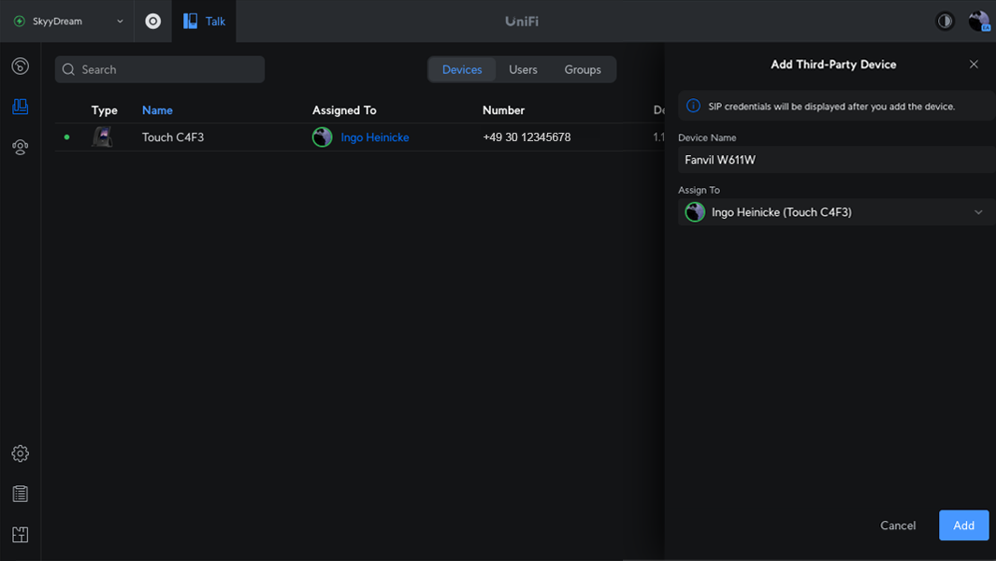Open the support agent sidebar icon
This screenshot has height=561, width=996.
[x=20, y=147]
